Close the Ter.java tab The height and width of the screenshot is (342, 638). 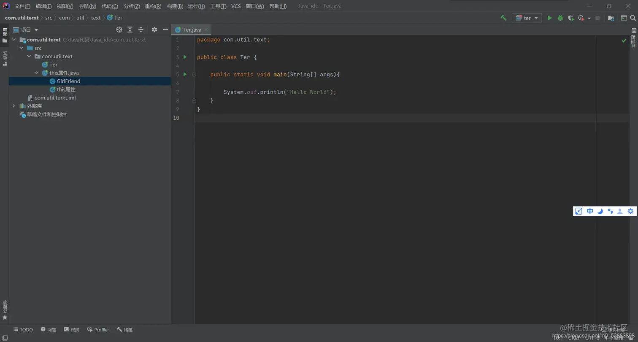pos(206,30)
